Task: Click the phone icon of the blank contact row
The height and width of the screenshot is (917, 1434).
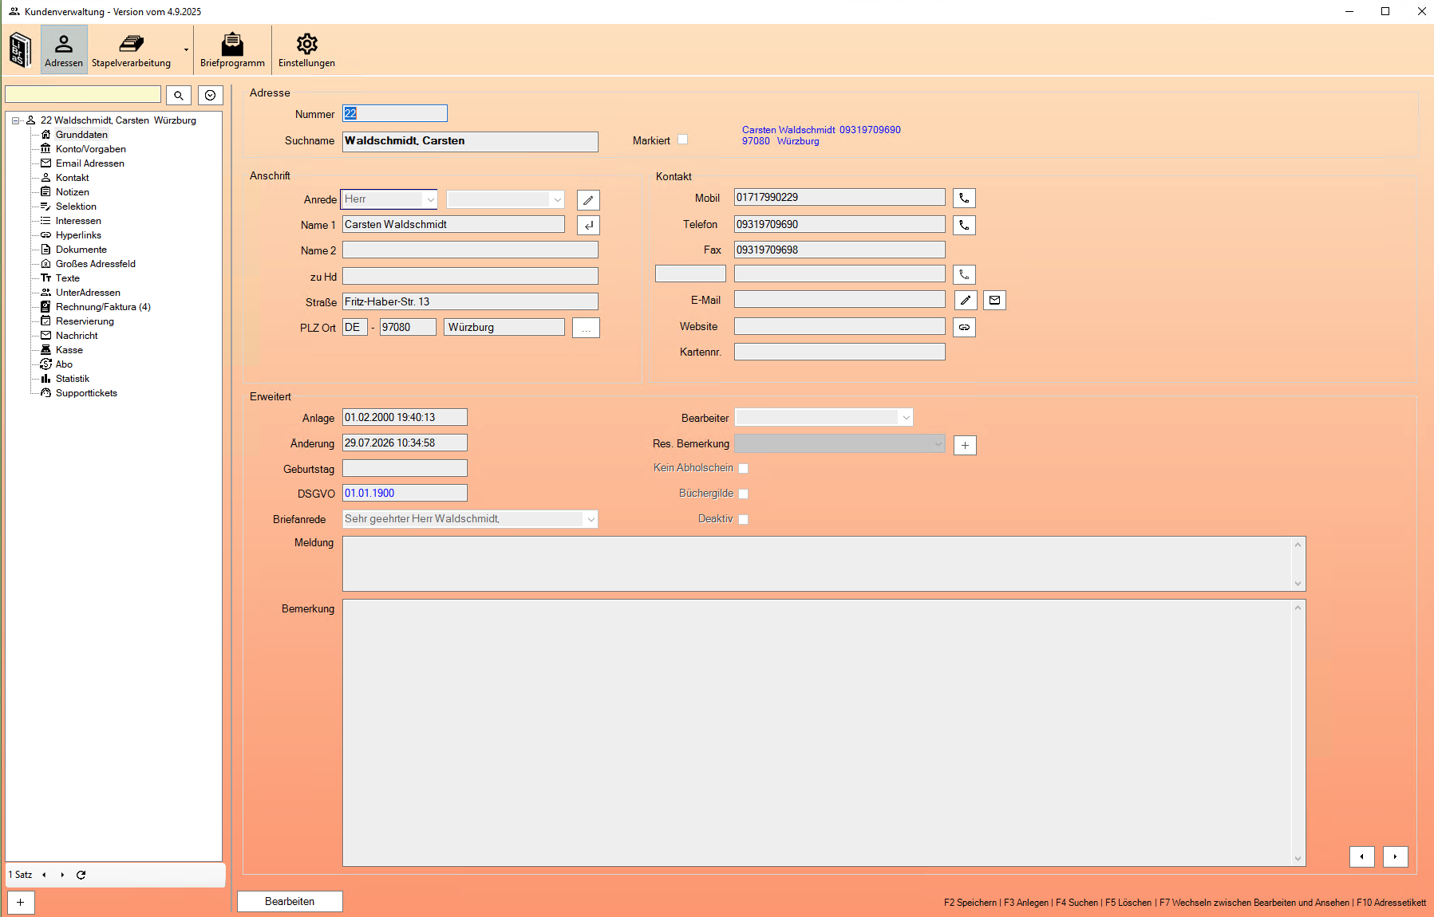Action: click(x=964, y=274)
